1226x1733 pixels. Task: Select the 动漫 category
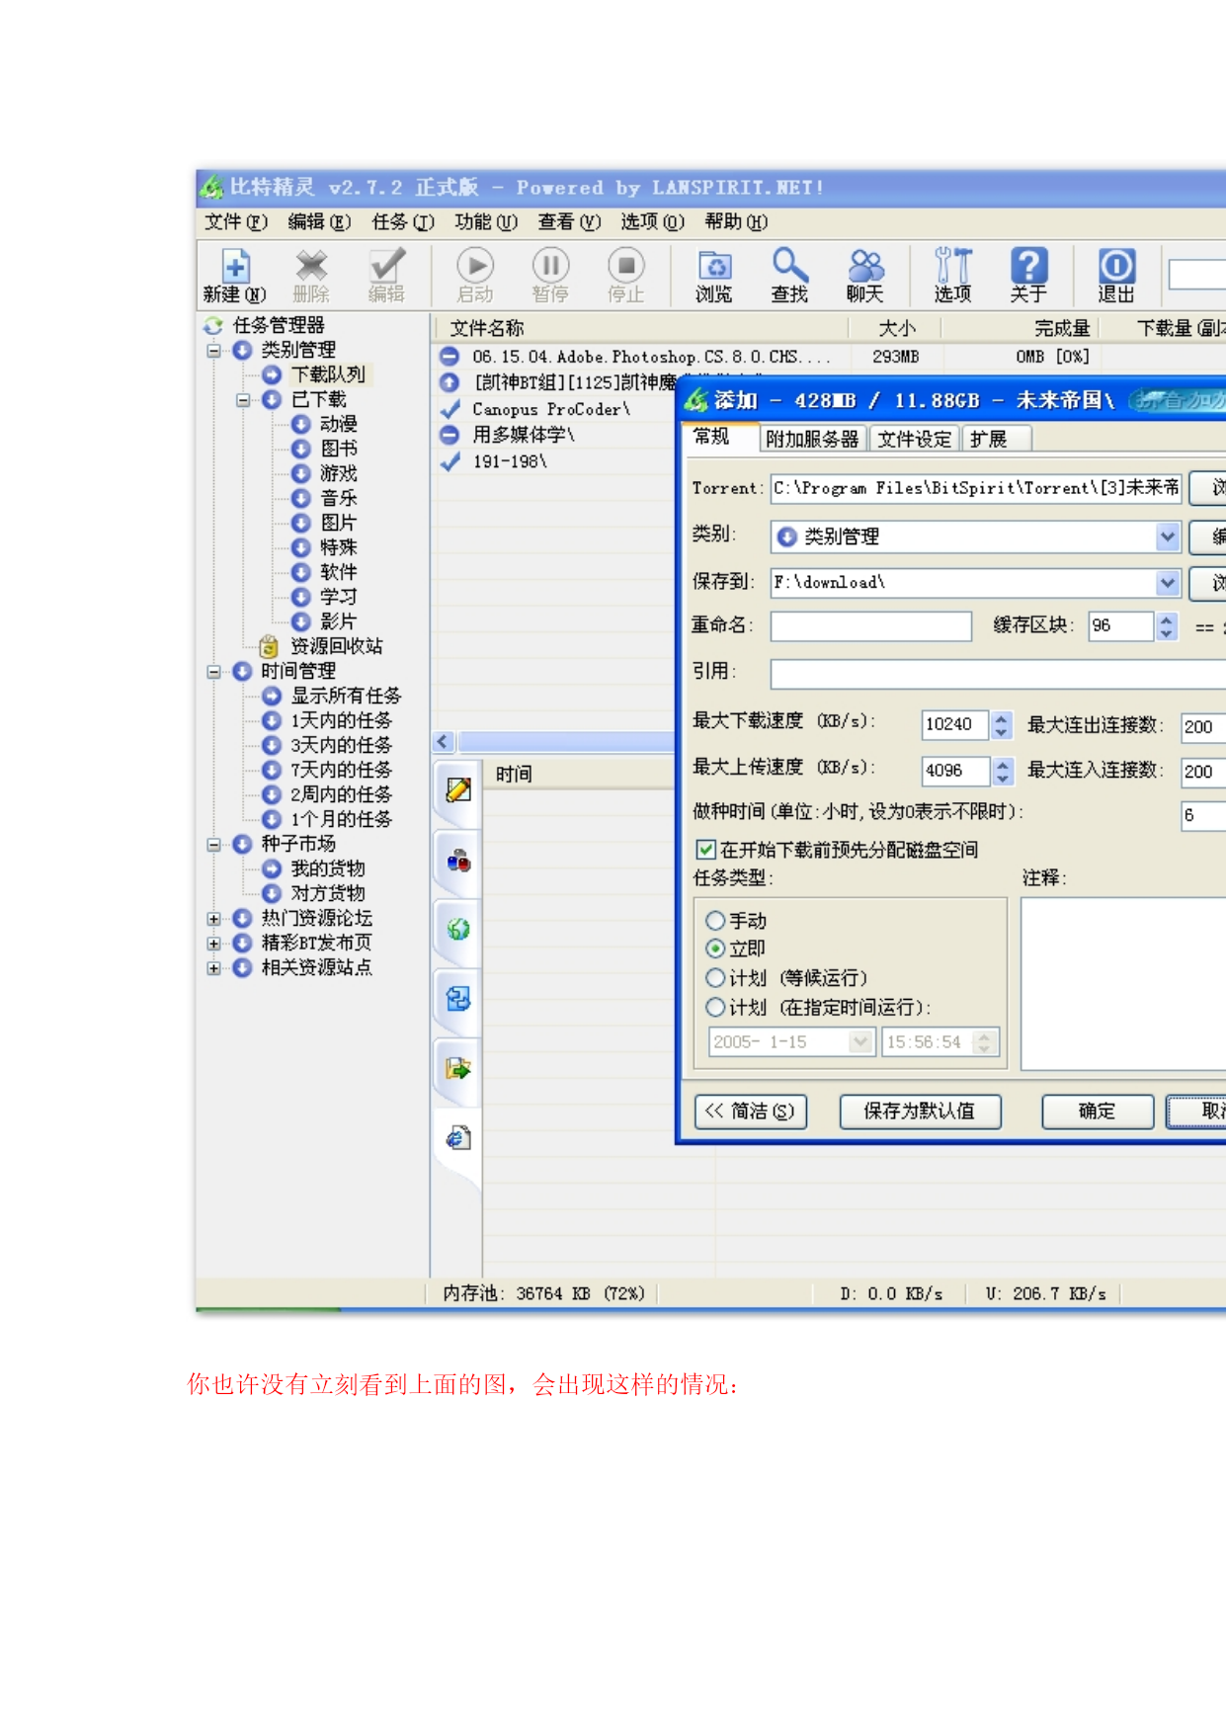pyautogui.click(x=339, y=424)
